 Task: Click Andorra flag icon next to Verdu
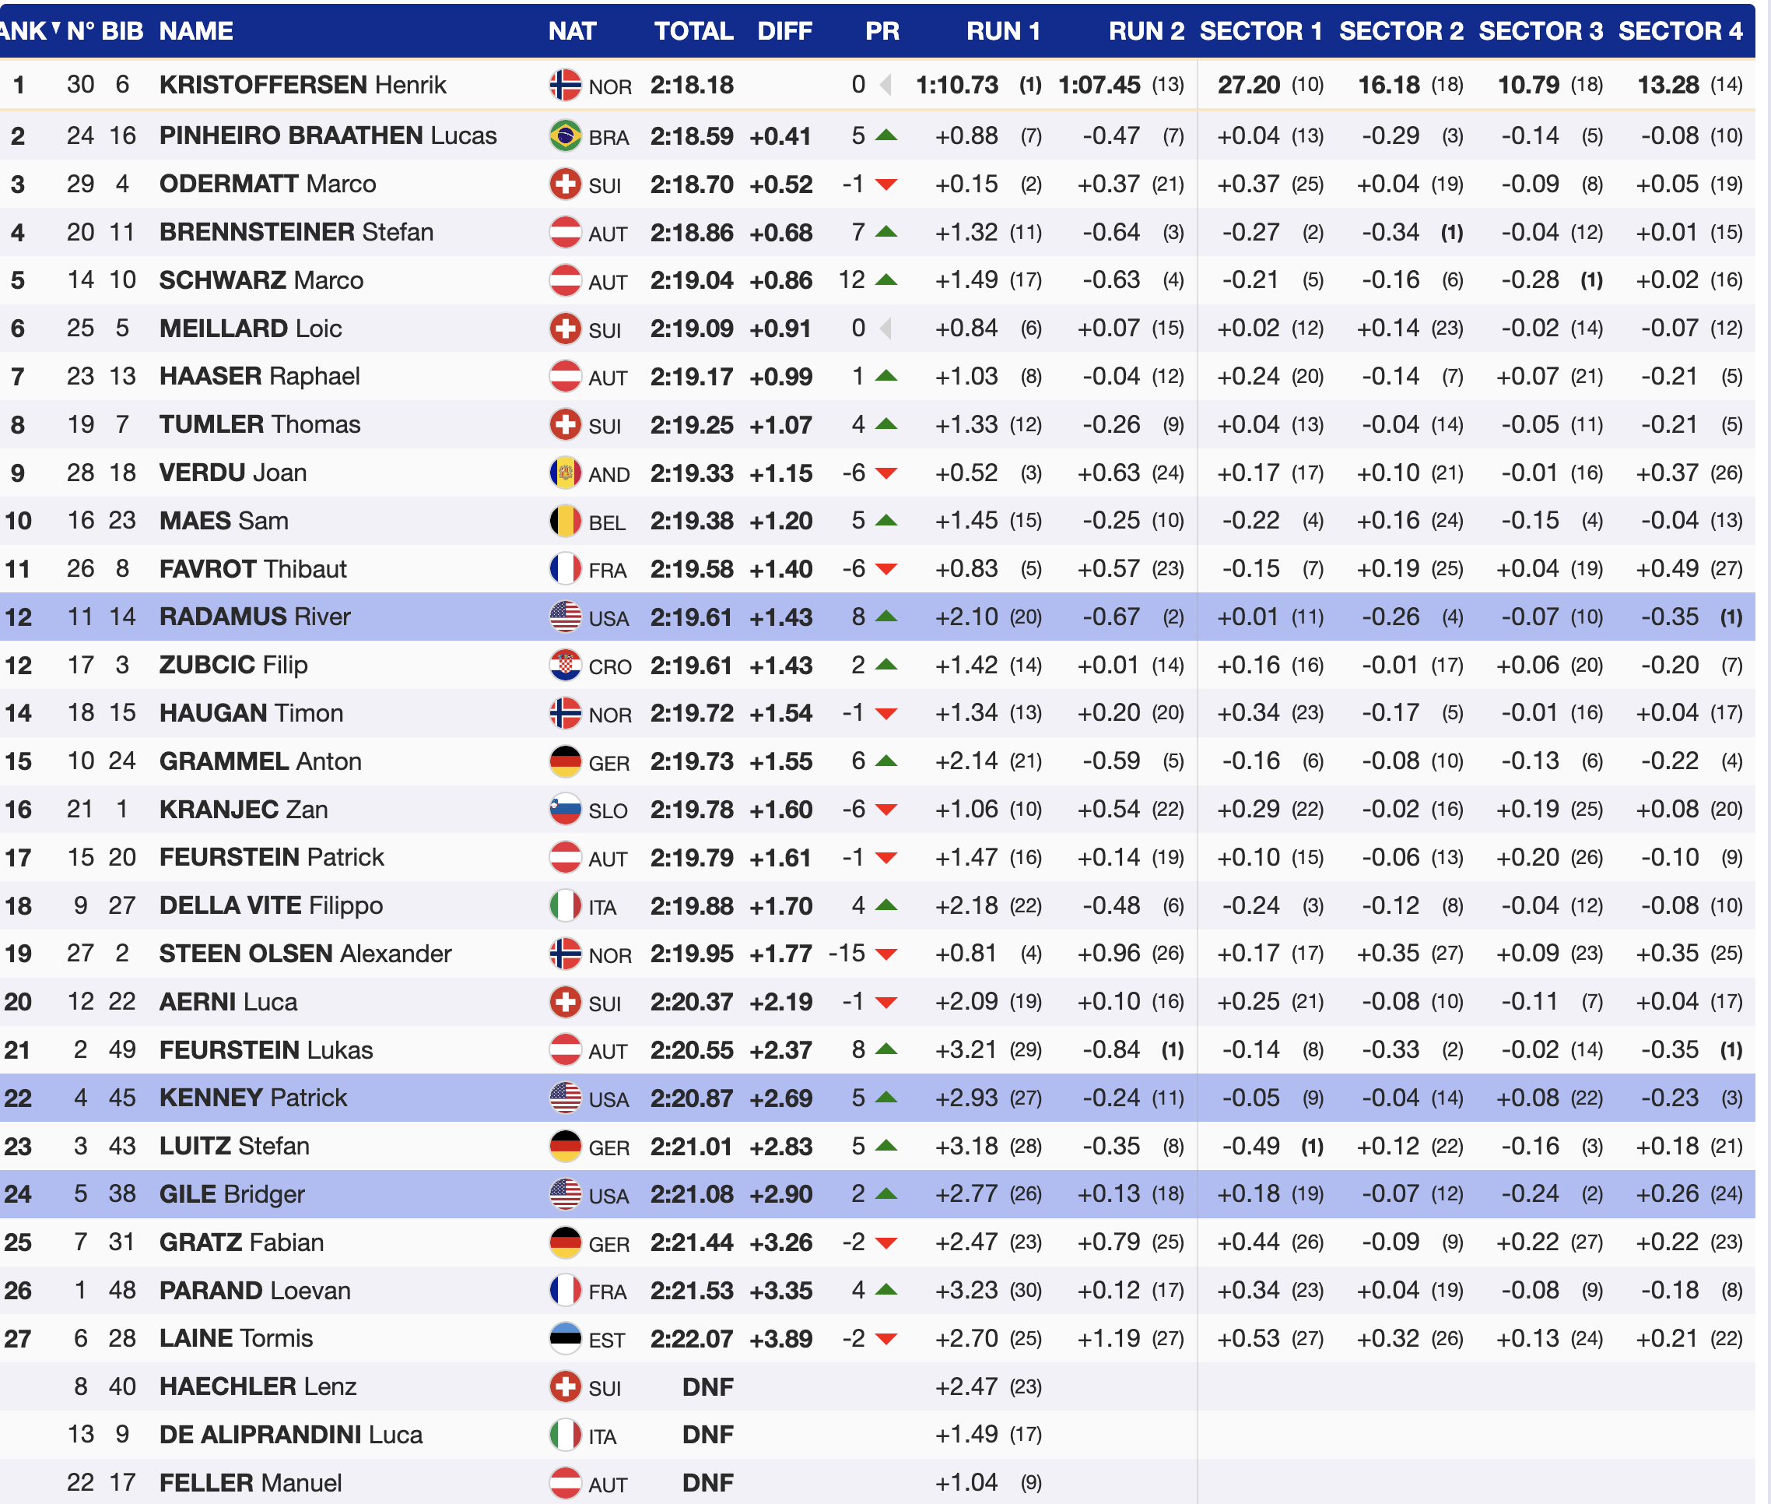click(565, 473)
